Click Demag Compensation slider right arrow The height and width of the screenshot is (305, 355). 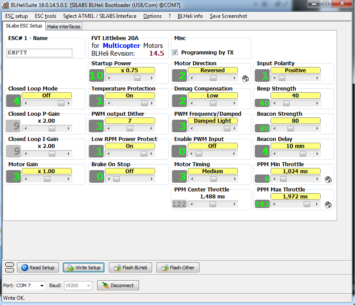tap(234, 103)
